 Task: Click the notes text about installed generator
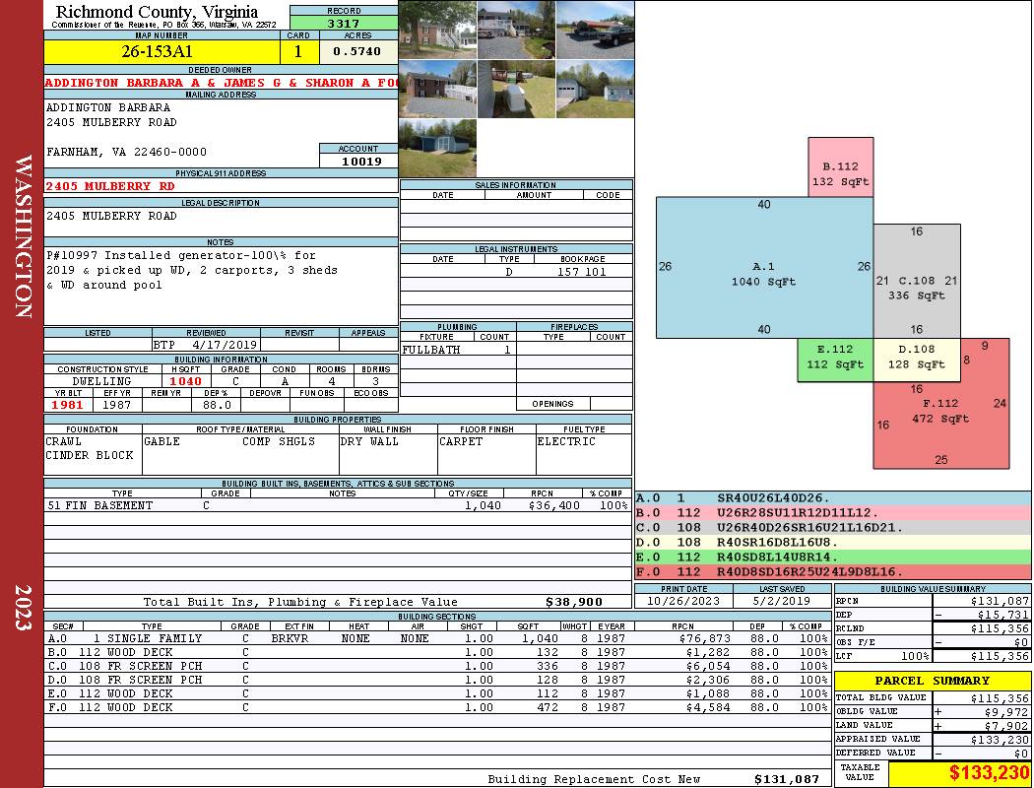[x=191, y=270]
